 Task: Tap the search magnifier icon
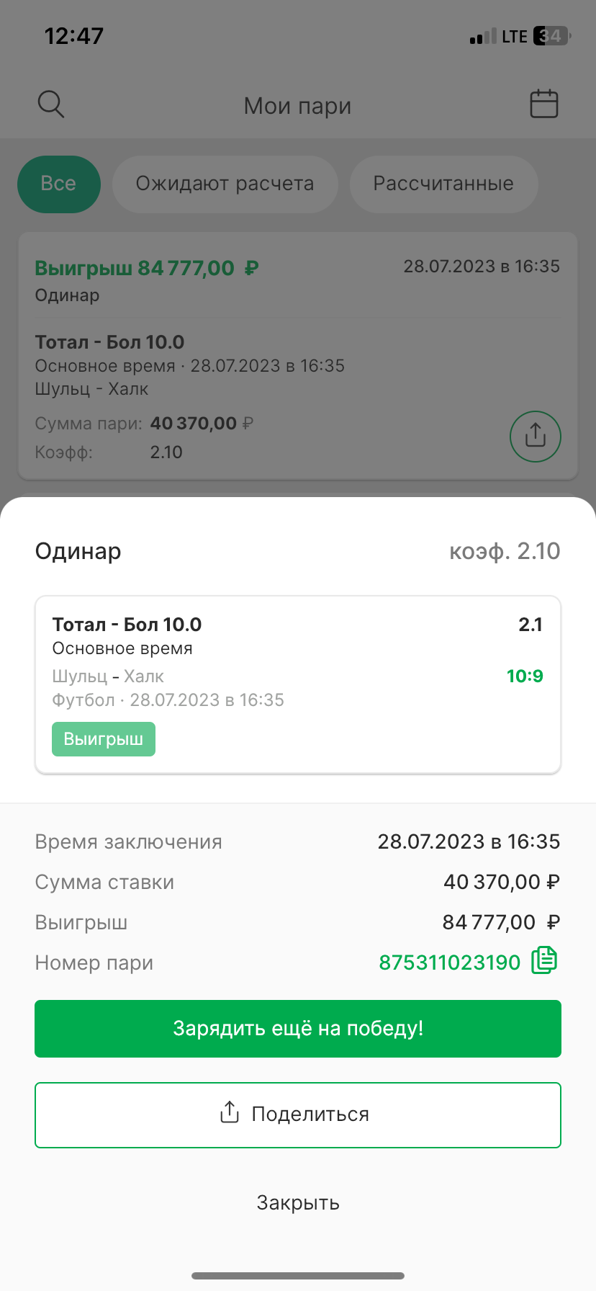click(x=51, y=104)
